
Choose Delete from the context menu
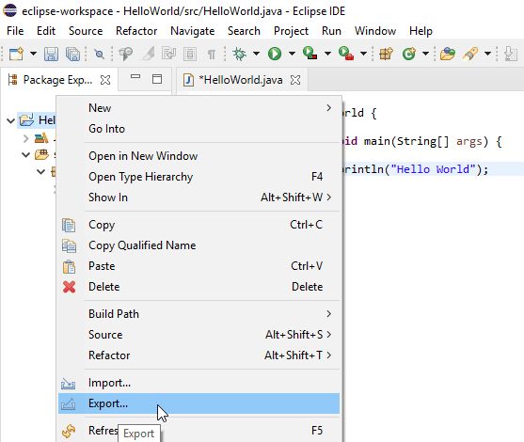pos(199,287)
